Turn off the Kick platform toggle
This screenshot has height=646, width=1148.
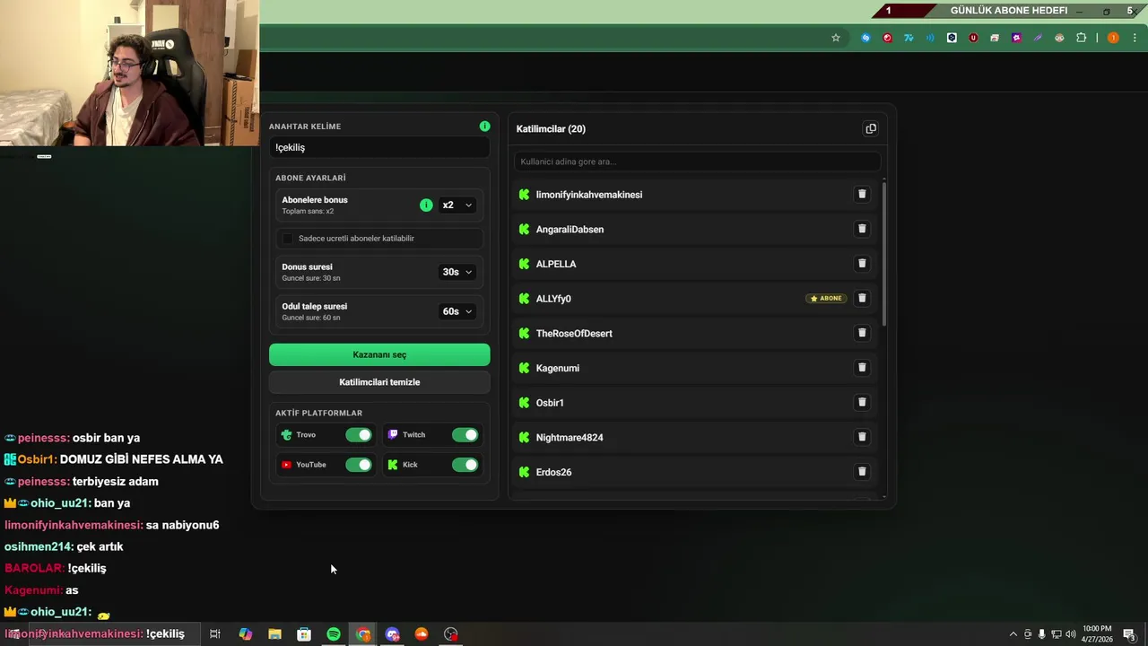[x=465, y=465]
